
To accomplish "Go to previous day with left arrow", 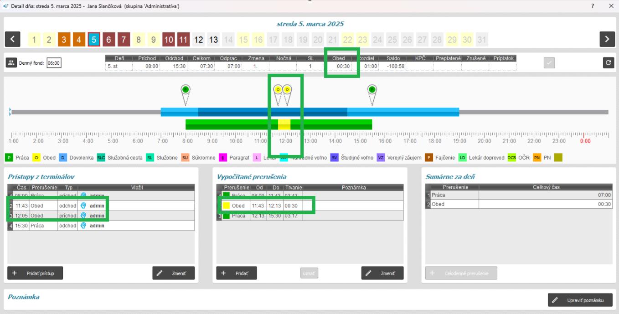I will 12,40.
